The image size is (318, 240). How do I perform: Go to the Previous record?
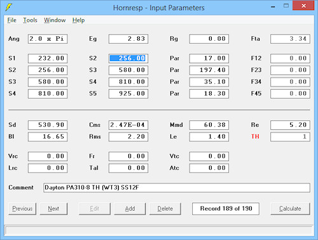click(22, 209)
